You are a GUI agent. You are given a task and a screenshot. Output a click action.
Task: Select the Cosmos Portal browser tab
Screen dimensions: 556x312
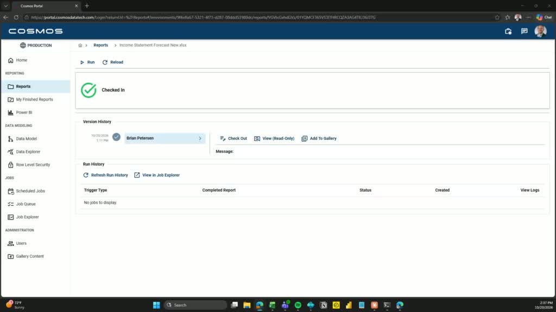tap(46, 6)
